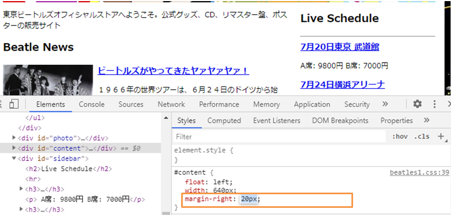The image size is (451, 216).
Task: Select the closing /ul tag line
Action: (x=35, y=118)
